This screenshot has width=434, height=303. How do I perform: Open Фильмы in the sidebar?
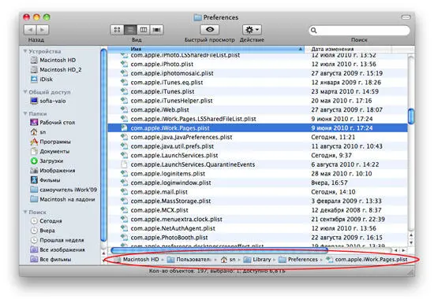click(45, 180)
